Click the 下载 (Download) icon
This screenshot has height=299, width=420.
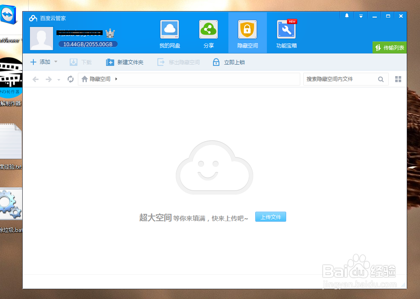80,62
